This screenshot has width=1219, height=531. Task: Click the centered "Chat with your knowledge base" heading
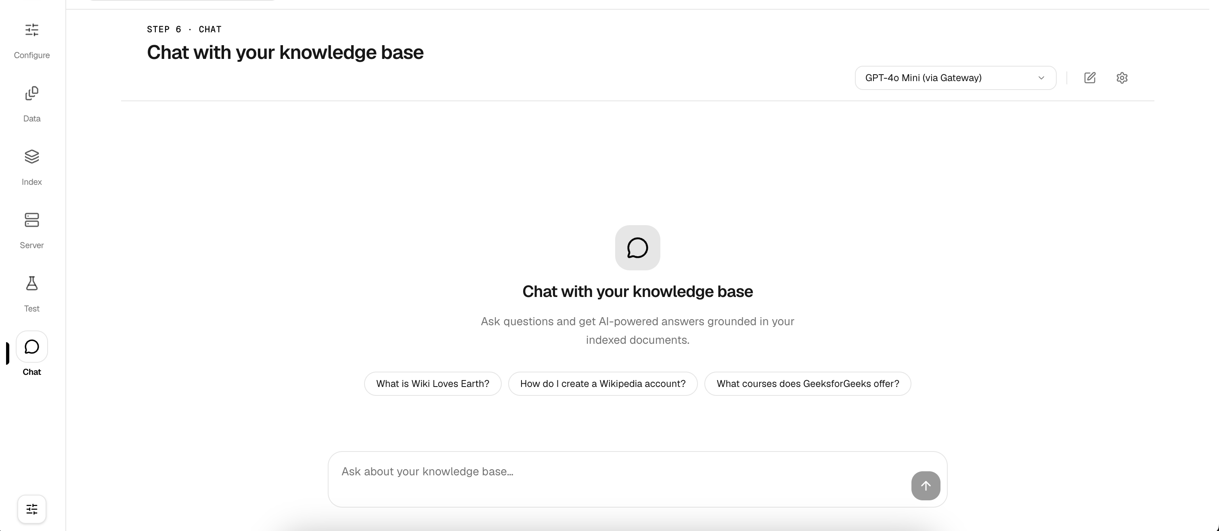click(x=637, y=291)
